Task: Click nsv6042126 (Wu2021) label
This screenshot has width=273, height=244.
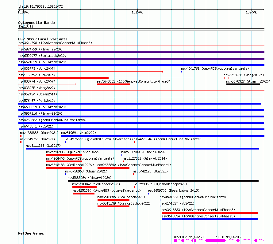Action: pyautogui.click(x=150, y=171)
